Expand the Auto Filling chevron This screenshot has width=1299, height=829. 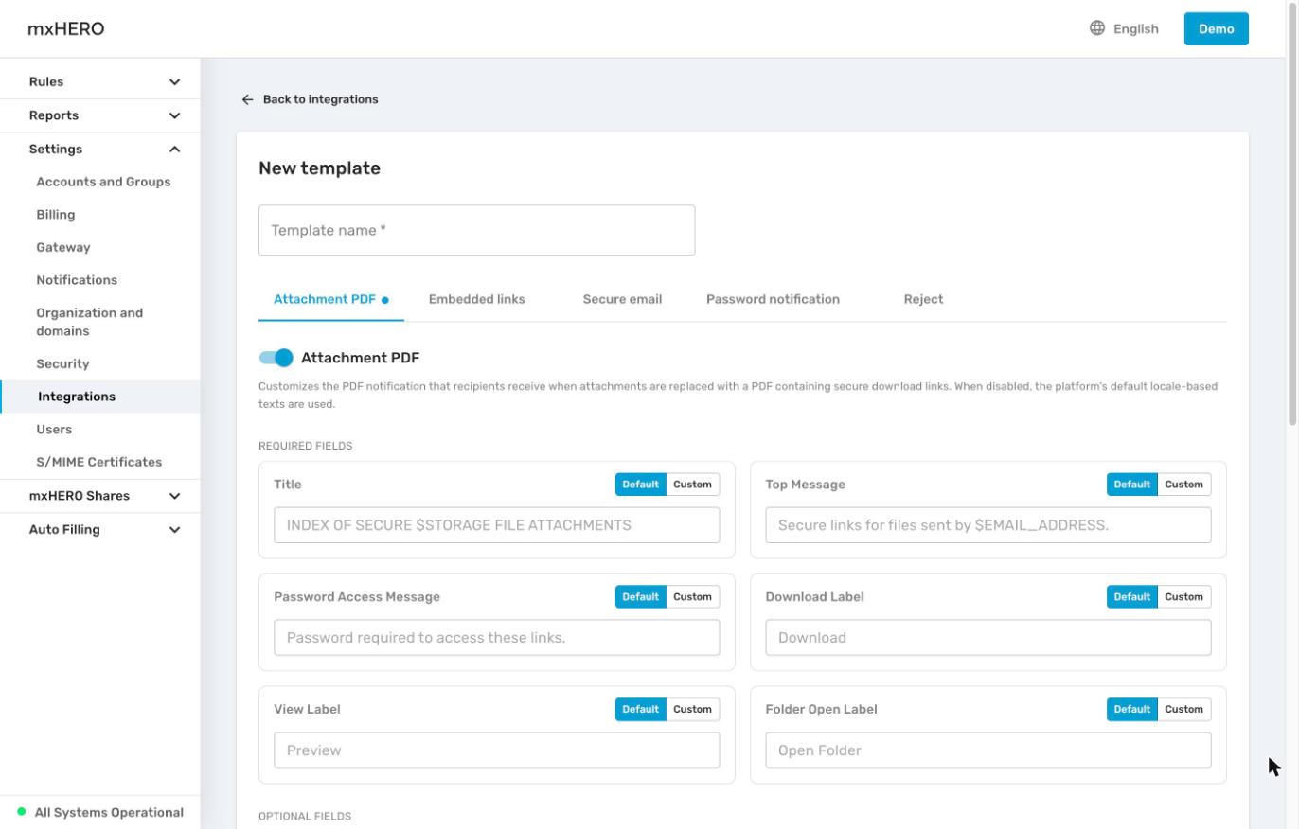[174, 530]
